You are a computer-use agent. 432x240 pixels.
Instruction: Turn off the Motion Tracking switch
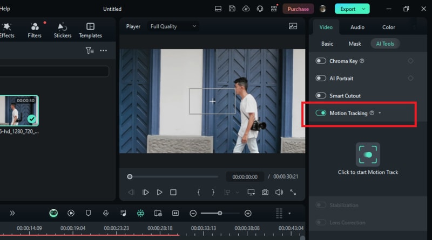pos(321,113)
